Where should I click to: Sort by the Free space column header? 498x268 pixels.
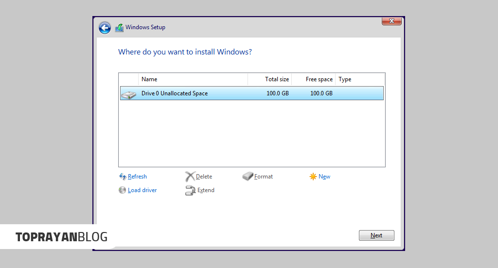point(314,79)
